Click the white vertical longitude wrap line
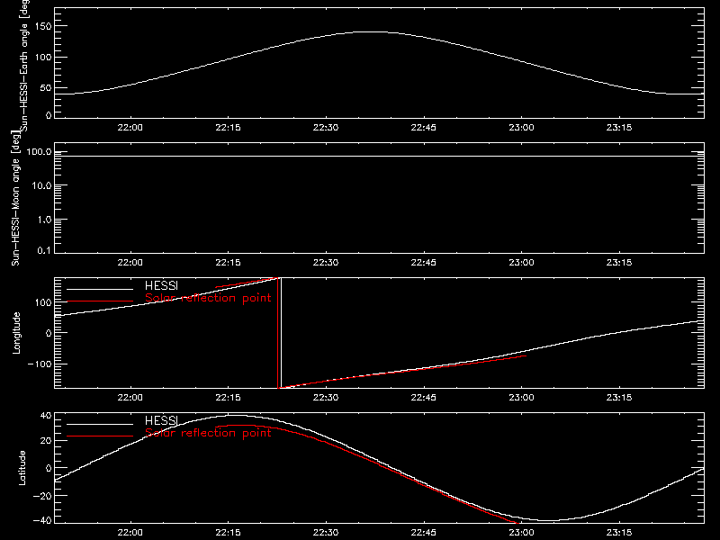Viewport: 720px width, 540px height. tap(281, 333)
